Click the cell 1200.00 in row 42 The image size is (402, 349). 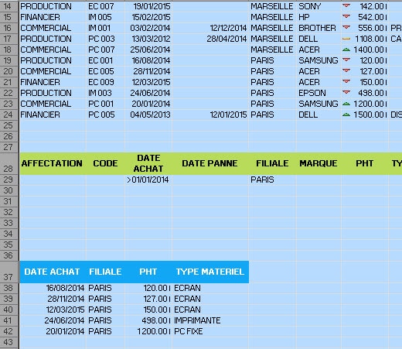(148, 331)
